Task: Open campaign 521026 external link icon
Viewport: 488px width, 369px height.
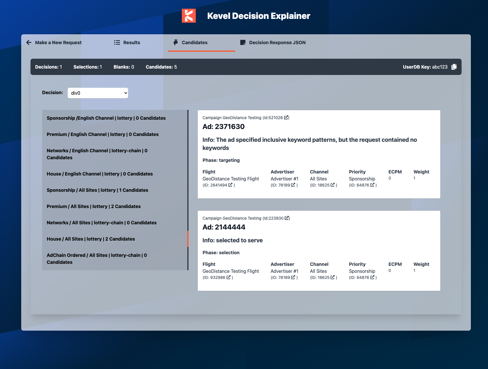Action: coord(286,118)
